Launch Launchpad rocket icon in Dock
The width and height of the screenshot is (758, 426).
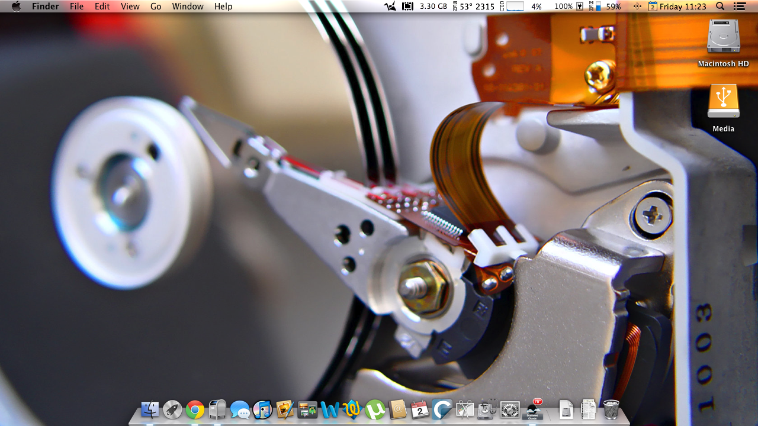click(x=172, y=409)
